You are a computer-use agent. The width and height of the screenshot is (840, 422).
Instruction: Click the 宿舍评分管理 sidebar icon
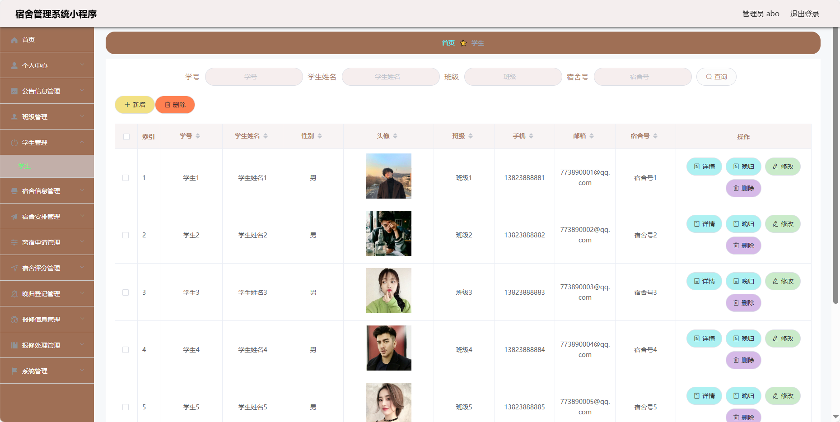(14, 269)
